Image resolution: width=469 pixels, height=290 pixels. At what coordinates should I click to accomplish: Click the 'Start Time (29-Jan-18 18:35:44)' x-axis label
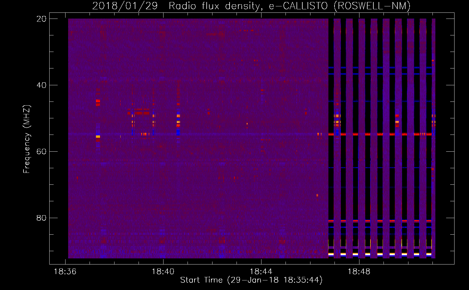251,280
